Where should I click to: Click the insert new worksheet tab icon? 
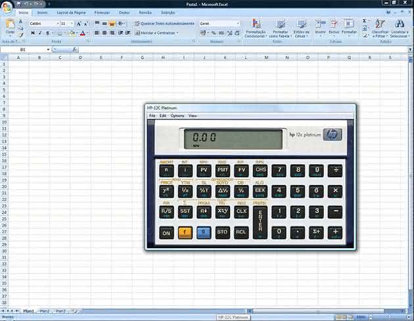pyautogui.click(x=75, y=311)
